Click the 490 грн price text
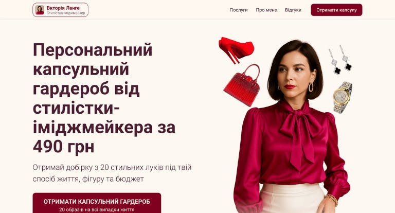 pyautogui.click(x=63, y=147)
